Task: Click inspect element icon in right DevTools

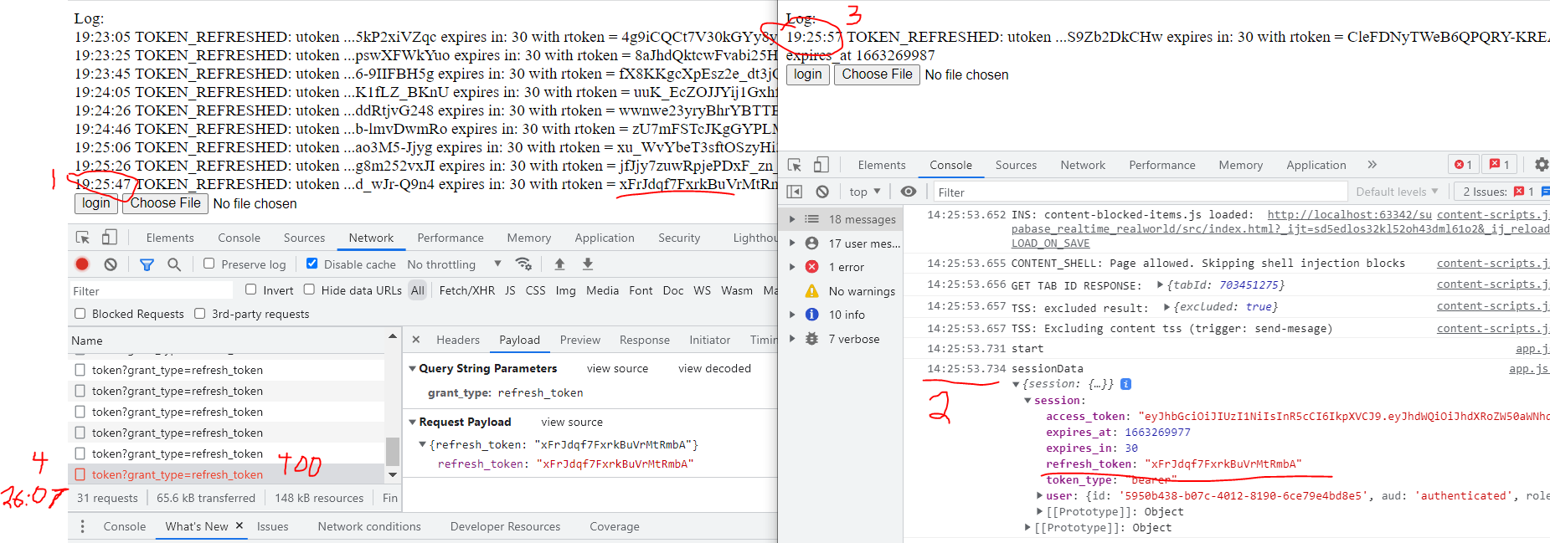Action: [795, 165]
